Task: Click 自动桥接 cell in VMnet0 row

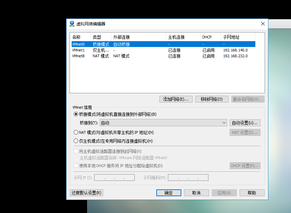Action: click(x=121, y=44)
